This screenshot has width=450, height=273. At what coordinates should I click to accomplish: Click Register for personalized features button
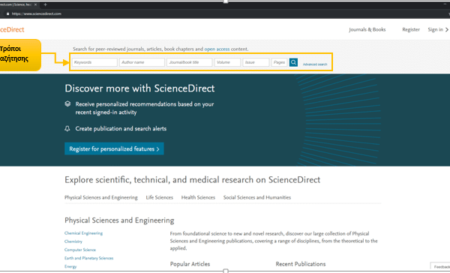tap(114, 148)
